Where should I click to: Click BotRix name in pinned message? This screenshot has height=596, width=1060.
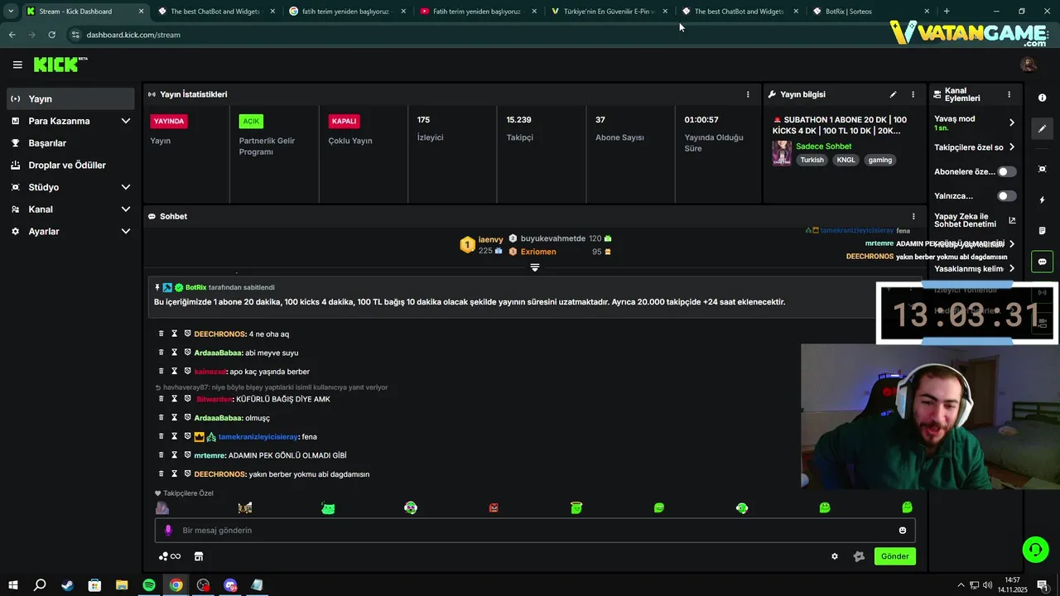195,287
